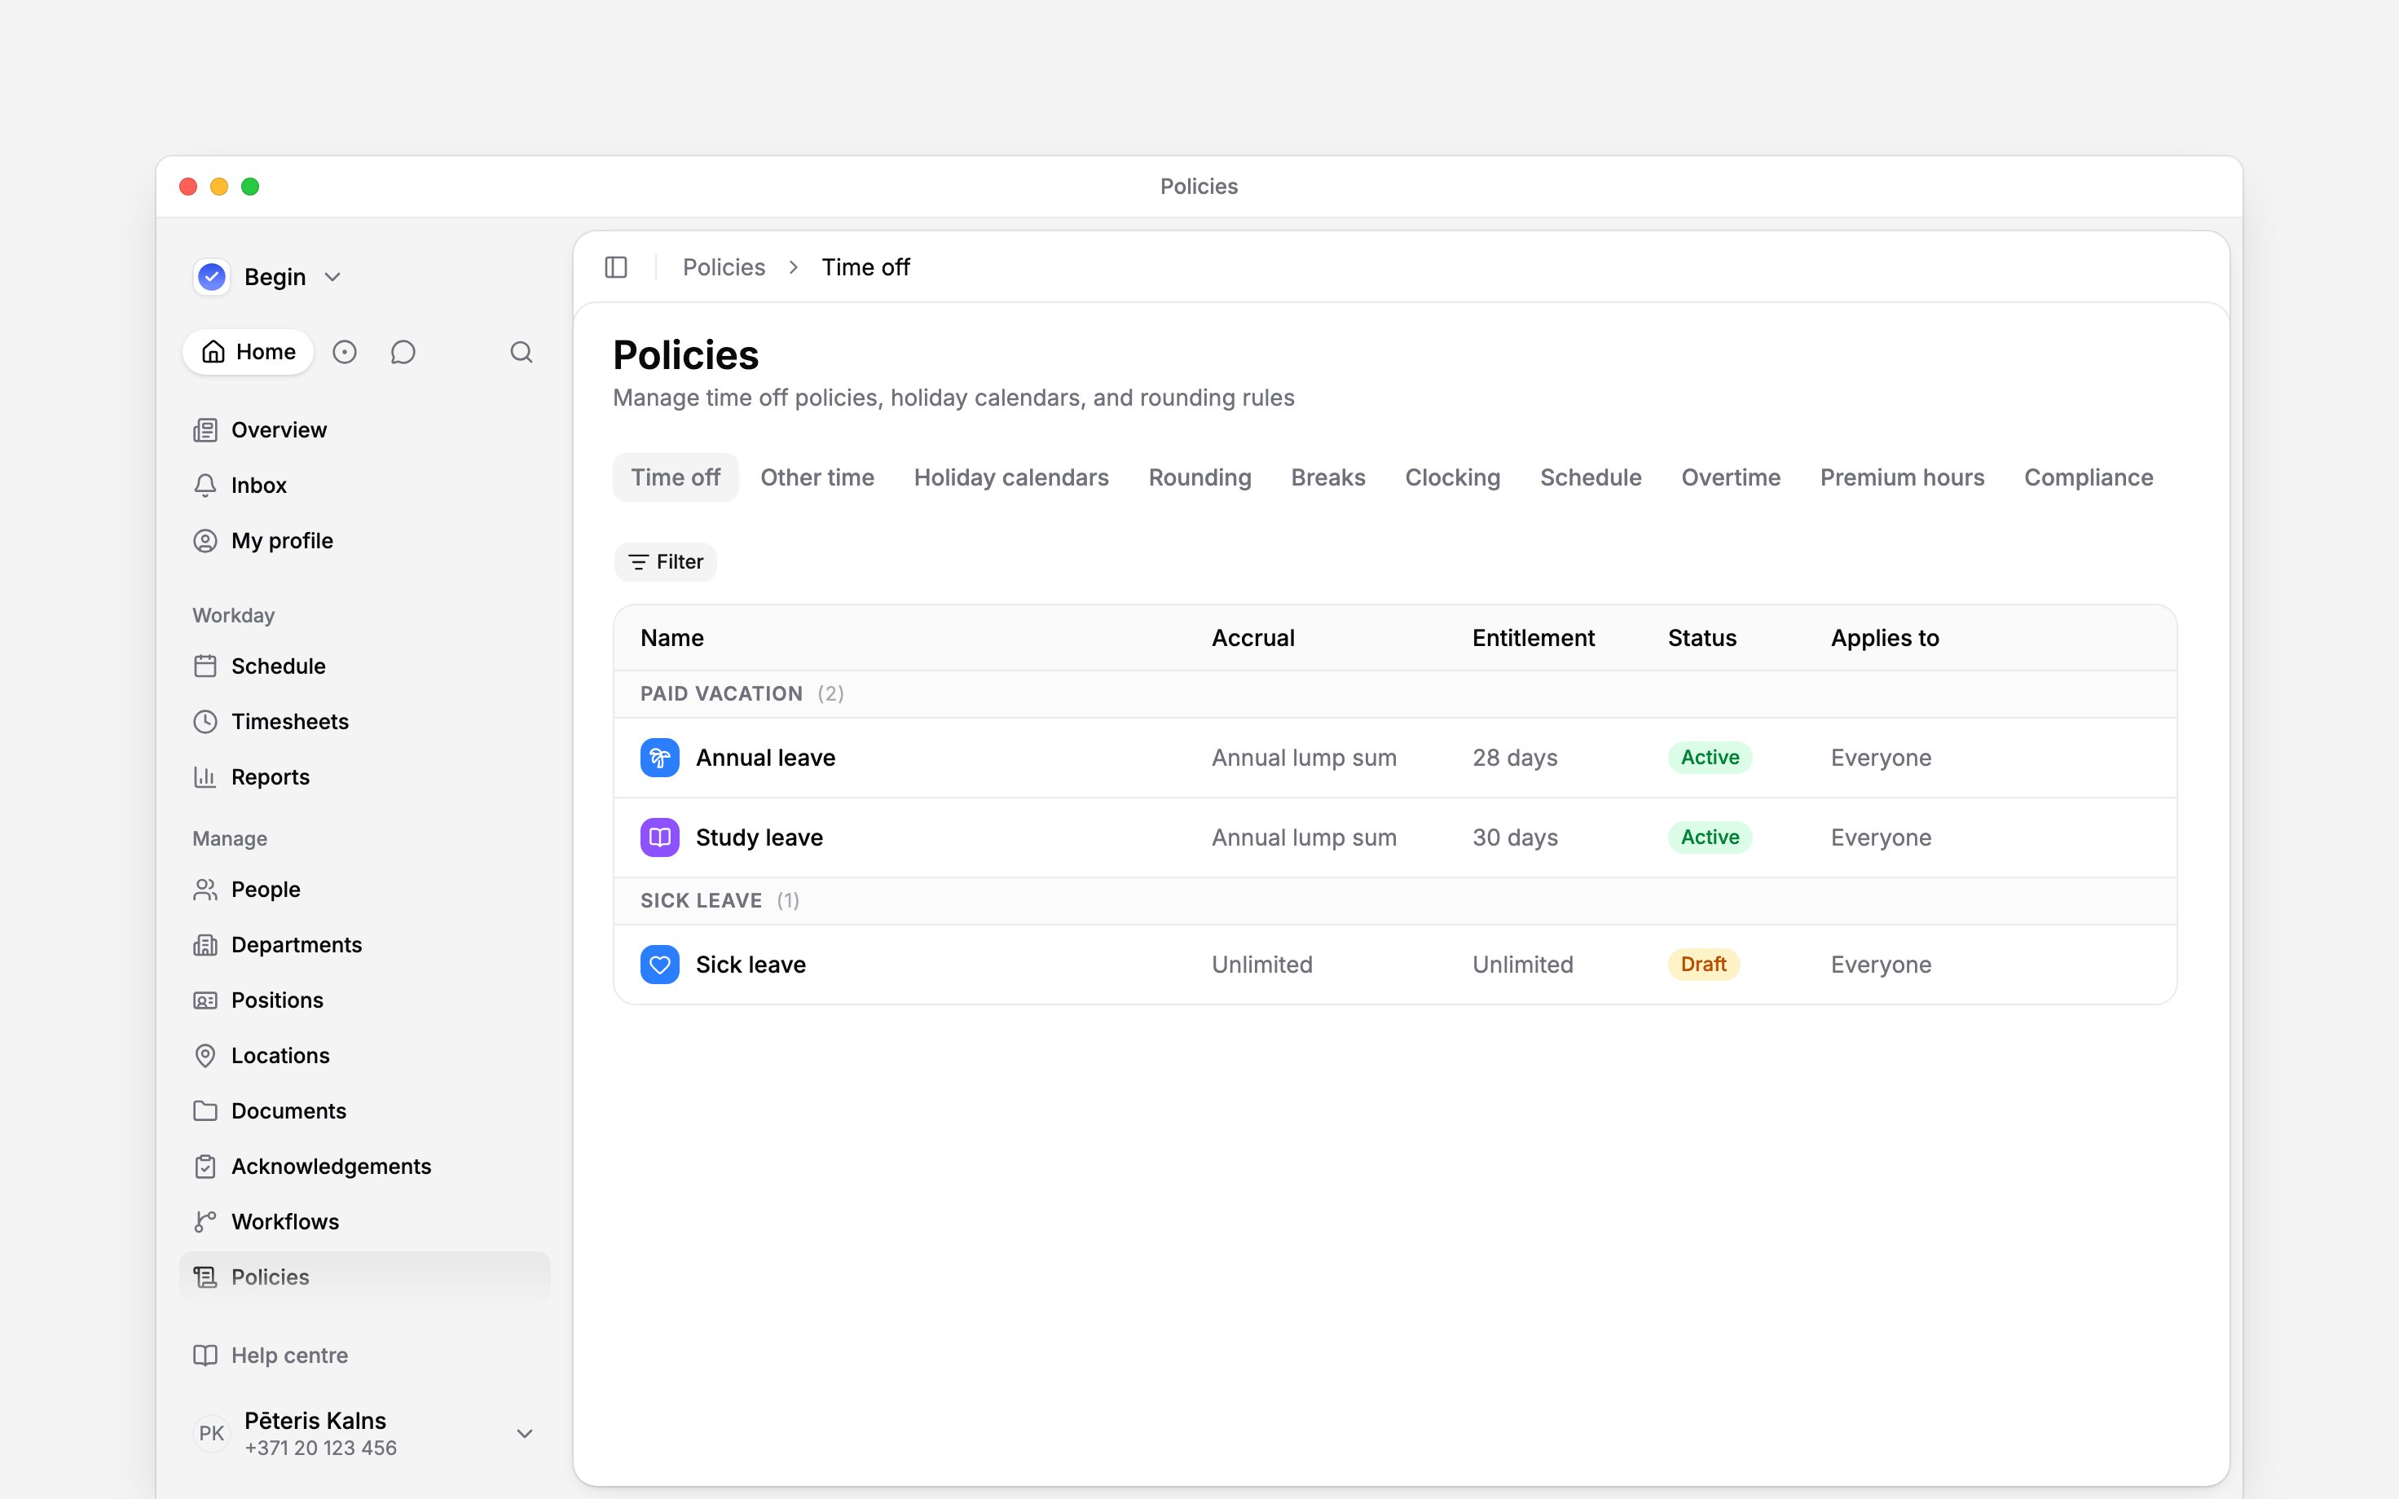Click the Accrual column header
This screenshot has height=1499, width=2399.
pyautogui.click(x=1253, y=639)
